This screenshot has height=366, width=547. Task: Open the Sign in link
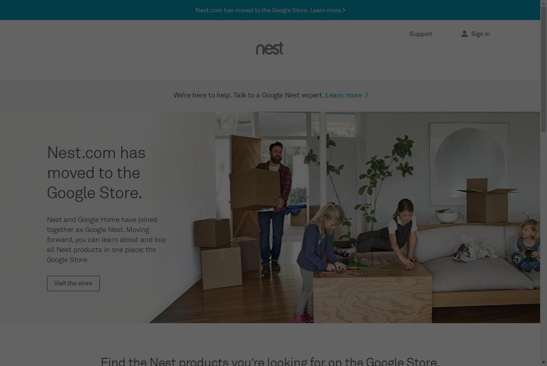tap(480, 34)
